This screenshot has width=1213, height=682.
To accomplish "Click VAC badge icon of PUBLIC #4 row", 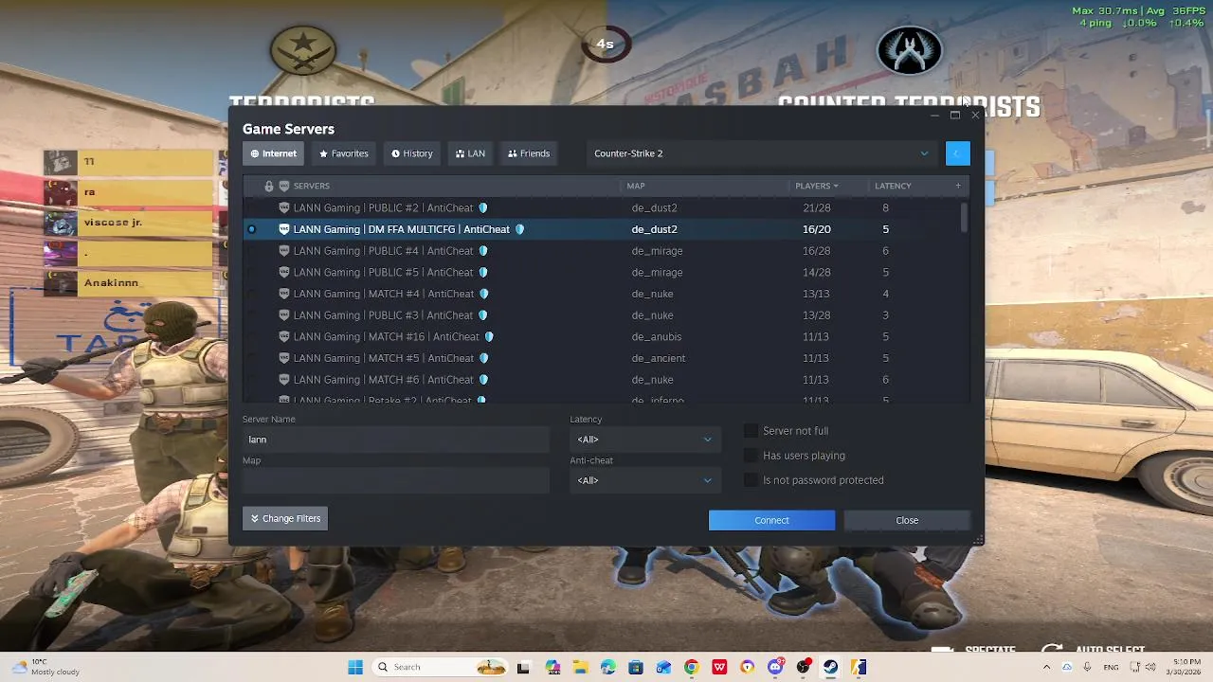I will pyautogui.click(x=283, y=251).
